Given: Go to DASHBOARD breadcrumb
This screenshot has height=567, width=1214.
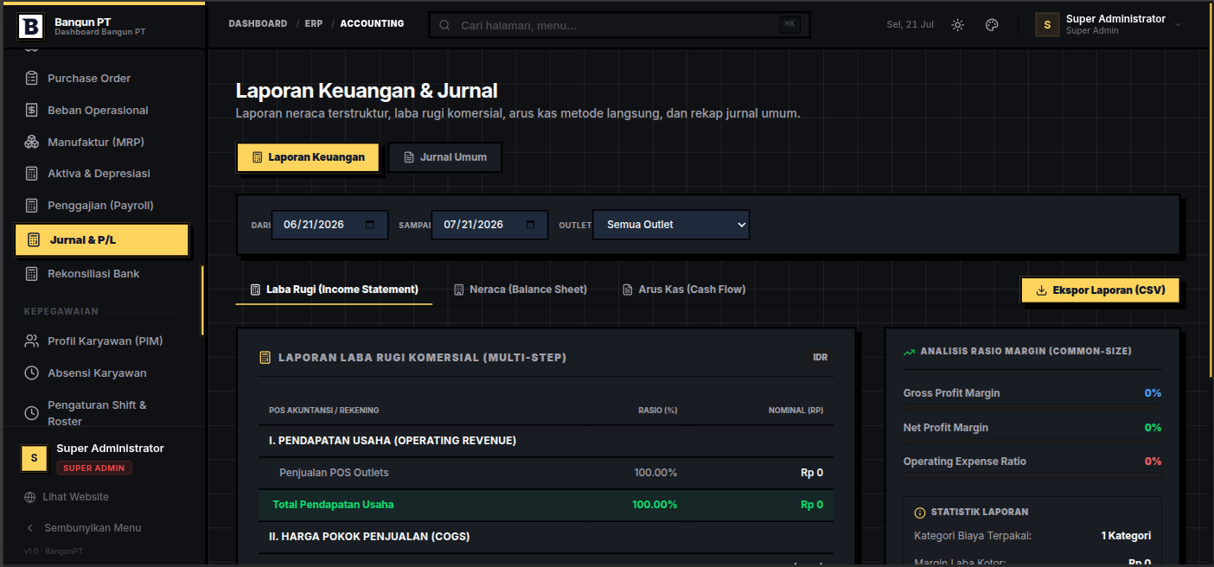Looking at the screenshot, I should click(258, 23).
